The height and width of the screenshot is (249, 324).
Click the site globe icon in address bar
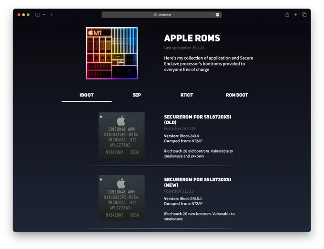155,15
